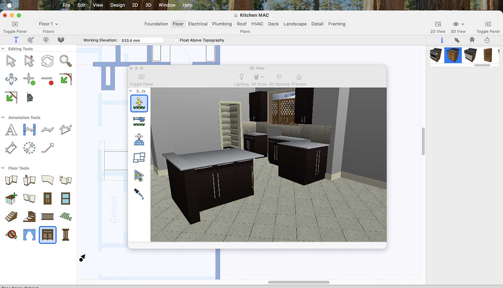Screen dimensions: 503x288
Task: Select the Text annotation tool
Action: (x=11, y=130)
